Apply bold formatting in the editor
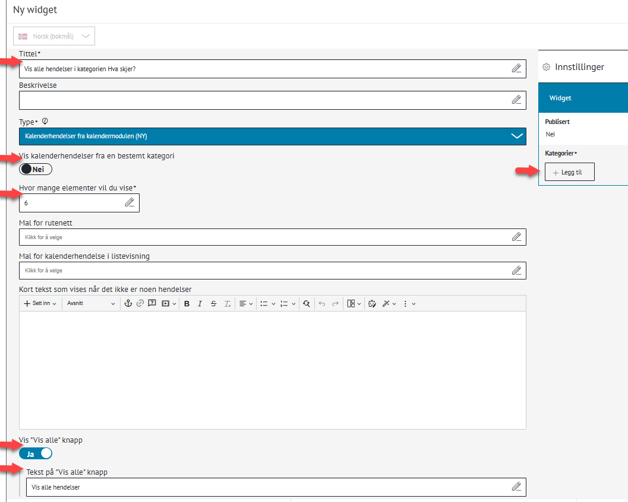 pyautogui.click(x=187, y=303)
